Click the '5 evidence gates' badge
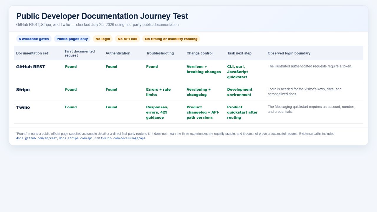 point(34,39)
